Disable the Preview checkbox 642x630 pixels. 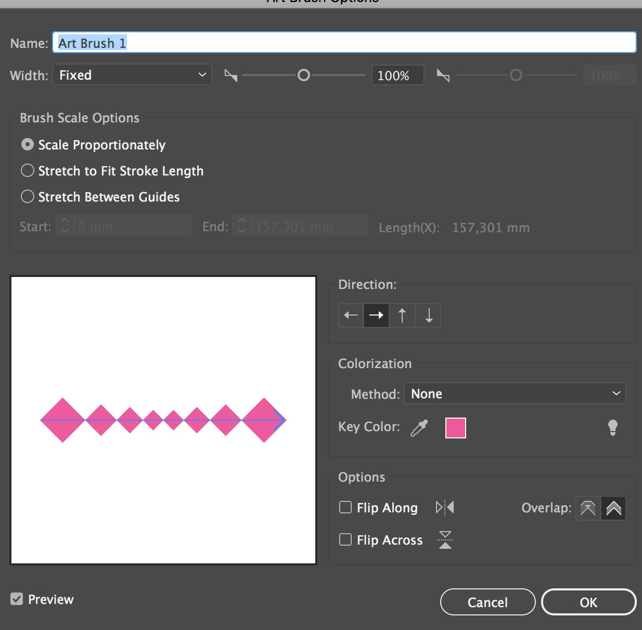point(17,599)
